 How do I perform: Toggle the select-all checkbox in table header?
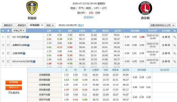pyautogui.click(x=8, y=31)
